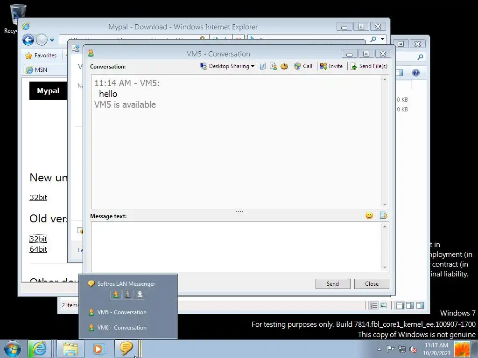478x358 pixels.
Task: Open the emoticon smiley picker
Action: click(369, 215)
